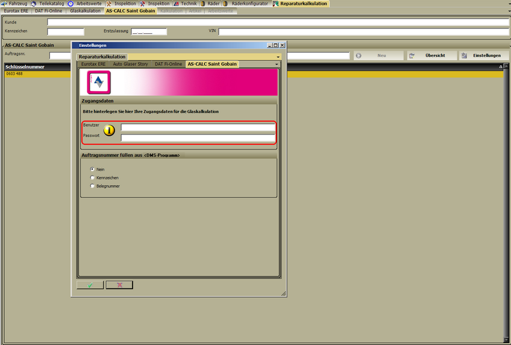
Task: Open the Technik tab
Action: [186, 4]
